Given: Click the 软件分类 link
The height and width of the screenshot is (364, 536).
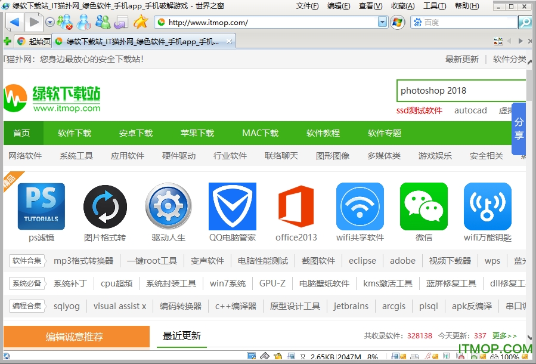Looking at the screenshot, I should 509,59.
